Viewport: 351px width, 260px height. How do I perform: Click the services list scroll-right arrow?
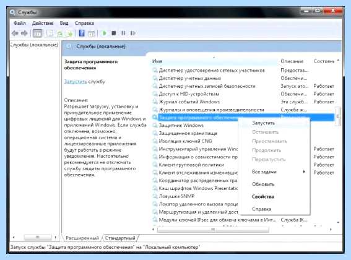[331, 229]
